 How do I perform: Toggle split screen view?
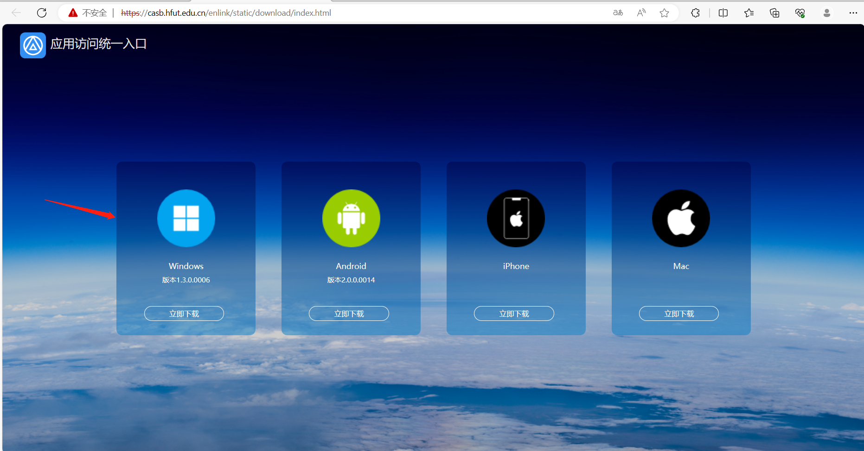click(723, 13)
